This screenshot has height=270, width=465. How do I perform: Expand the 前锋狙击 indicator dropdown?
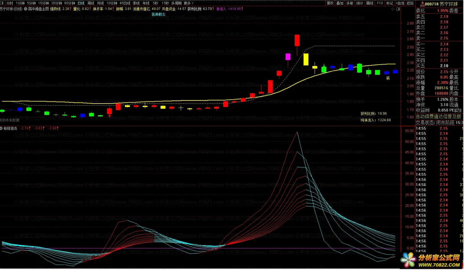(x=2, y=128)
